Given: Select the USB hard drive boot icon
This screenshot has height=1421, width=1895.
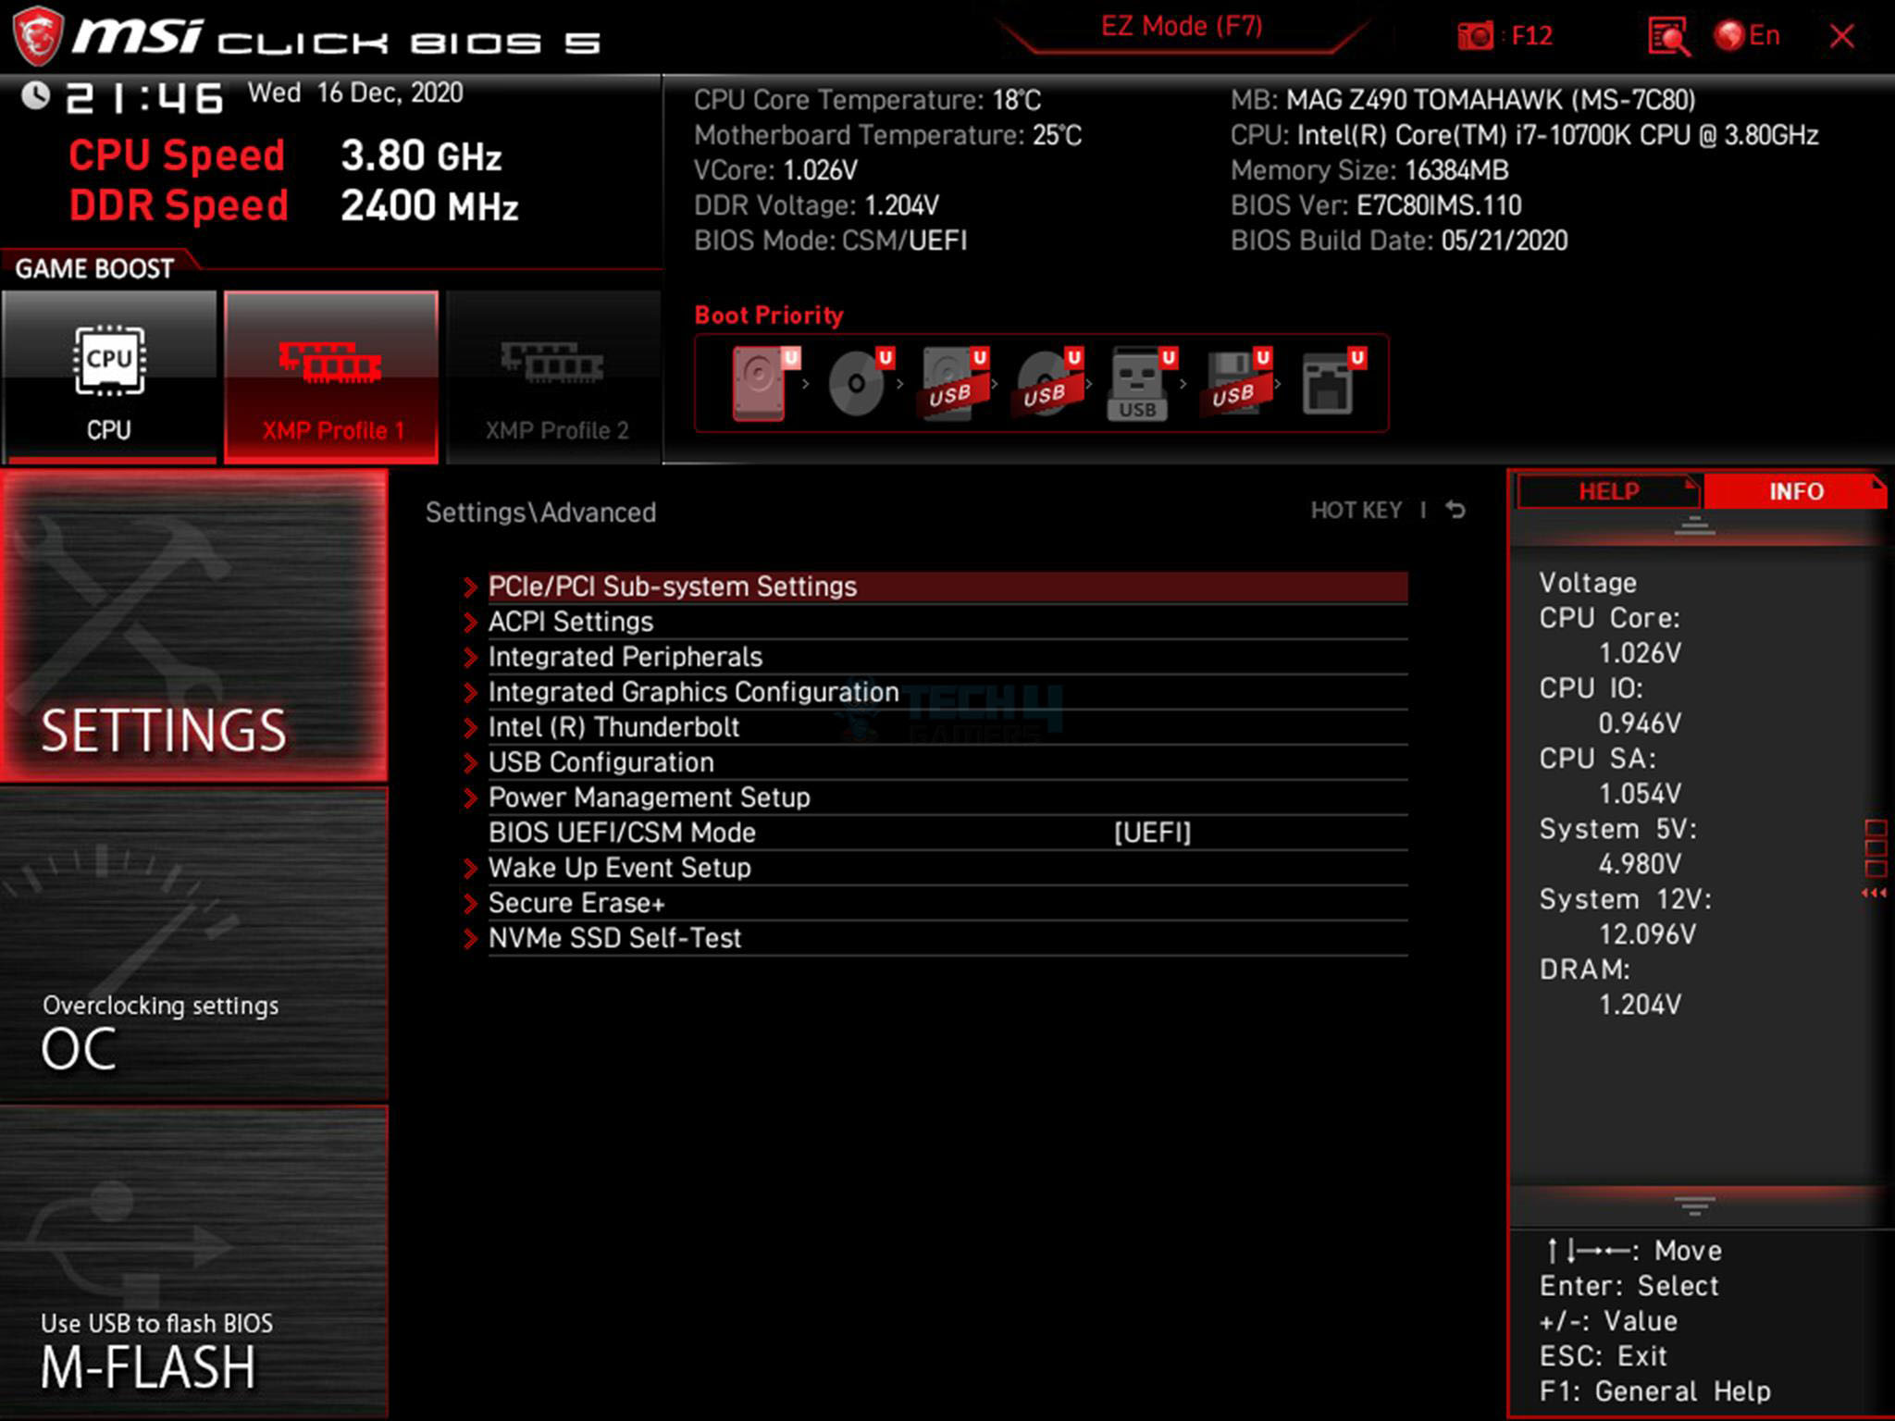Looking at the screenshot, I should pos(954,383).
